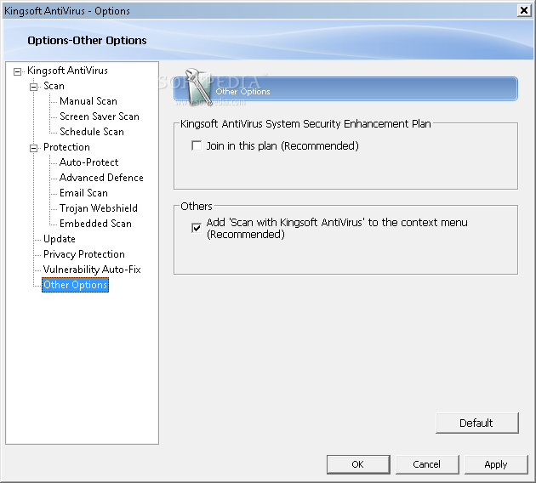The image size is (536, 483).
Task: Select Other Options tree item
Action: click(75, 285)
